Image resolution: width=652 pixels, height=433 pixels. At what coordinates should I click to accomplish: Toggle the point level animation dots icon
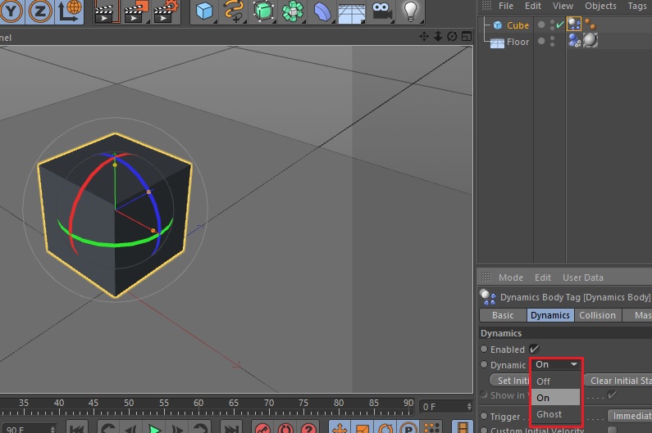[431, 427]
